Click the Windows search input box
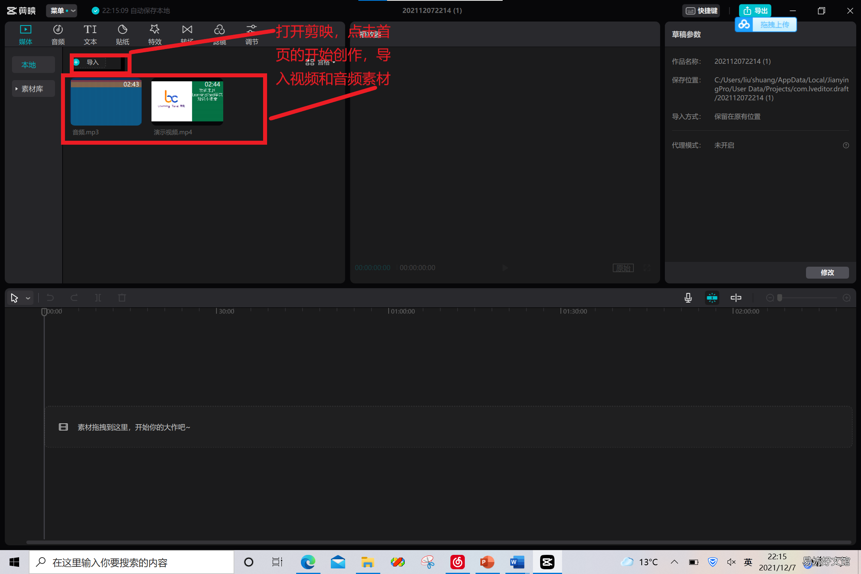The image size is (861, 574). tap(132, 562)
